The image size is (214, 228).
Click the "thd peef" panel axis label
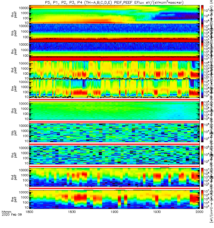click(14, 70)
